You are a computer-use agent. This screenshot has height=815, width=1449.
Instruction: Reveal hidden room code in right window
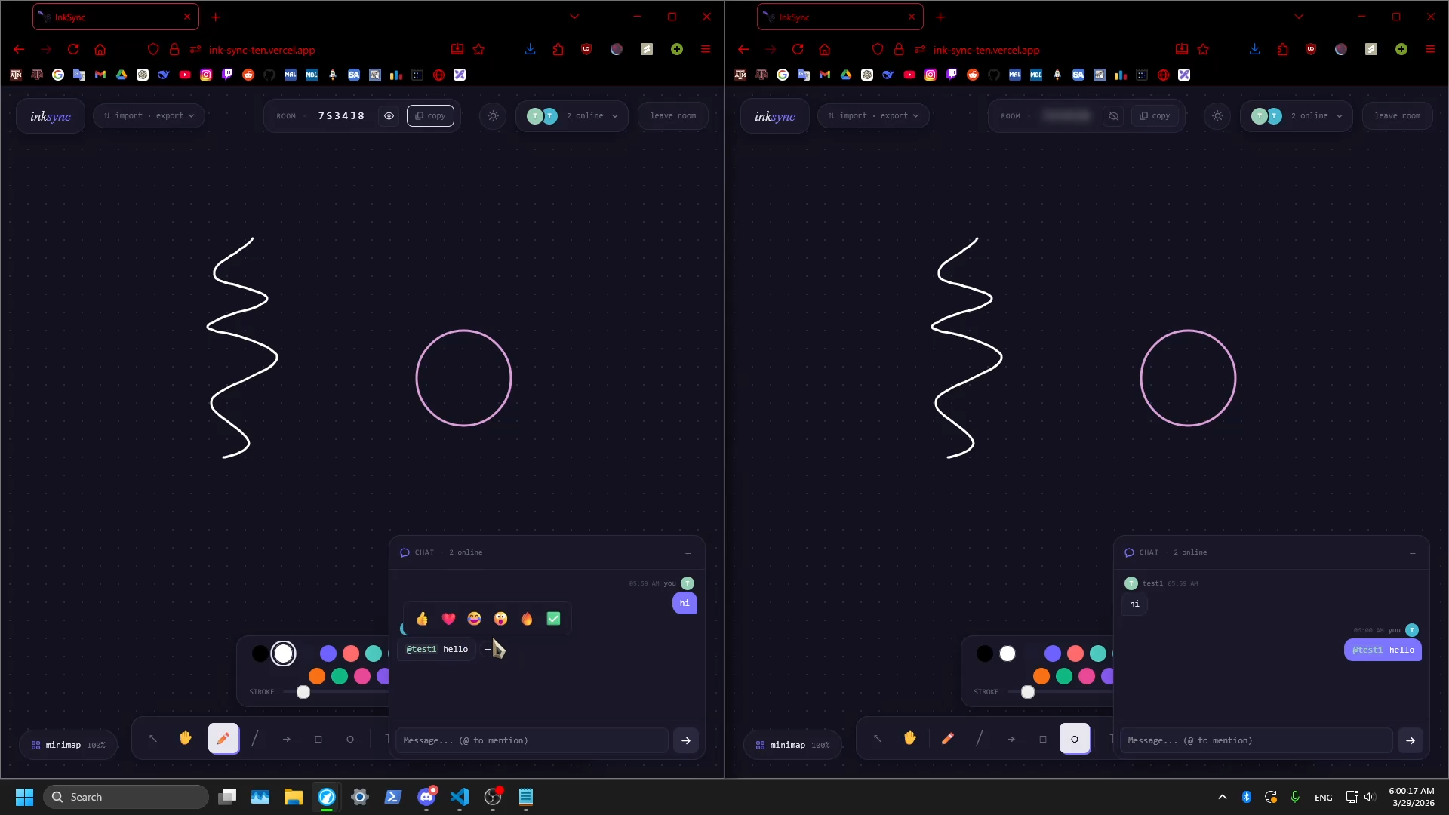point(1113,116)
